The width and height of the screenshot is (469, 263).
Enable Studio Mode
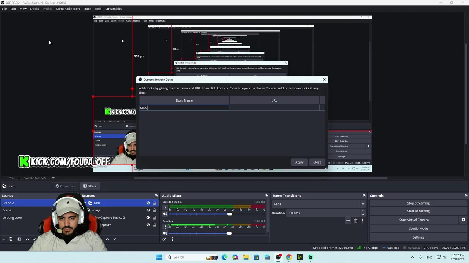tap(418, 229)
